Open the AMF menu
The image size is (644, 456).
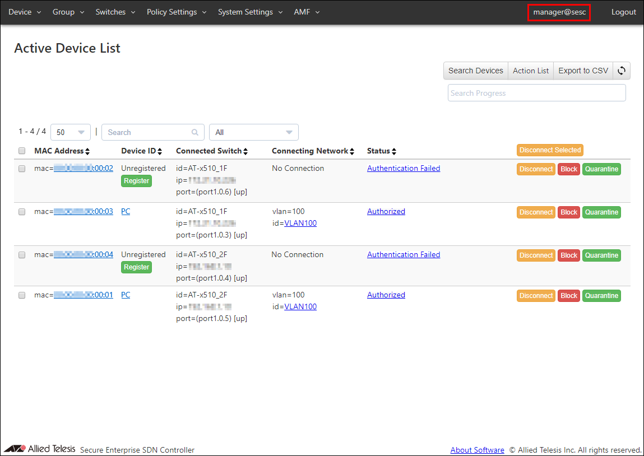click(x=307, y=12)
